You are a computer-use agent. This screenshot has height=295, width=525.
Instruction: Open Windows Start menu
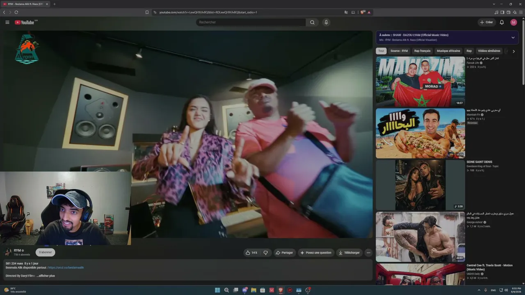coord(217,290)
